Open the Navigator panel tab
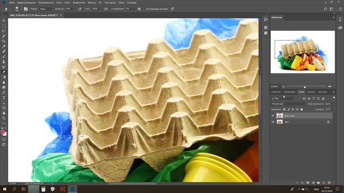Image resolution: width=344 pixels, height=193 pixels. [x=277, y=17]
